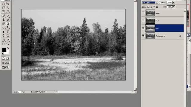Switch to Quick Mask mode
This screenshot has height=107, width=191.
[x=7, y=58]
